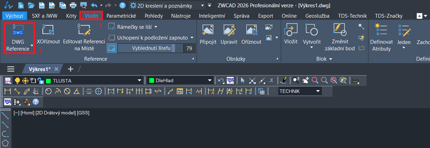Open the undo history dropdown arrow
The height and width of the screenshot is (148, 430).
(101, 5)
